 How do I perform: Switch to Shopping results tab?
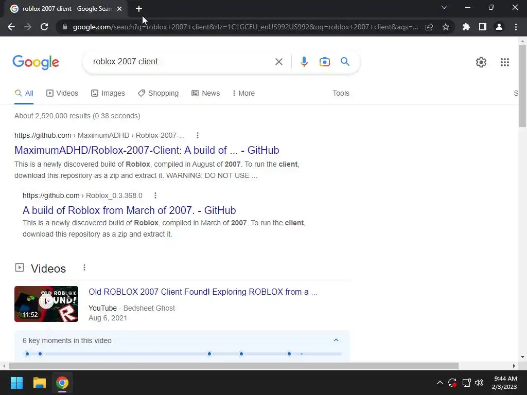click(x=159, y=93)
